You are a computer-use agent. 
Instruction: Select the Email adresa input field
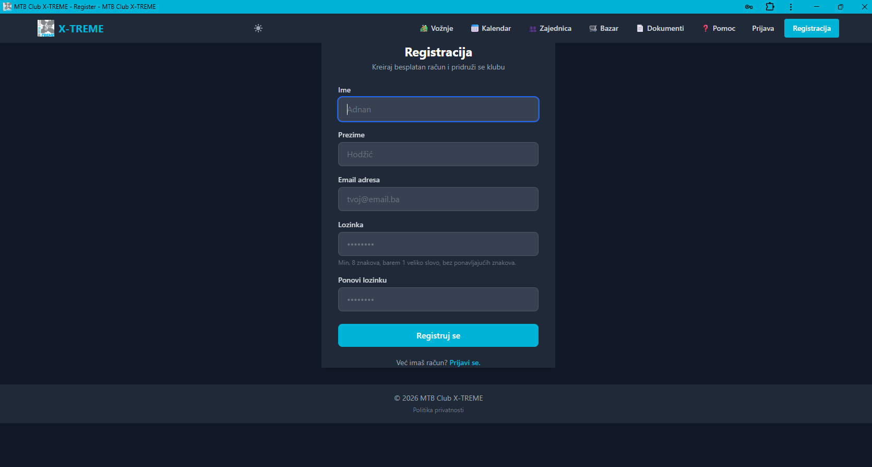click(x=438, y=199)
